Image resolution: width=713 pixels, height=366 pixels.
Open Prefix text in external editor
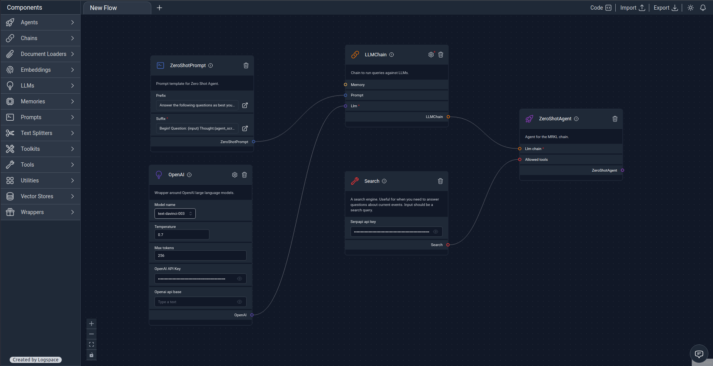(245, 105)
